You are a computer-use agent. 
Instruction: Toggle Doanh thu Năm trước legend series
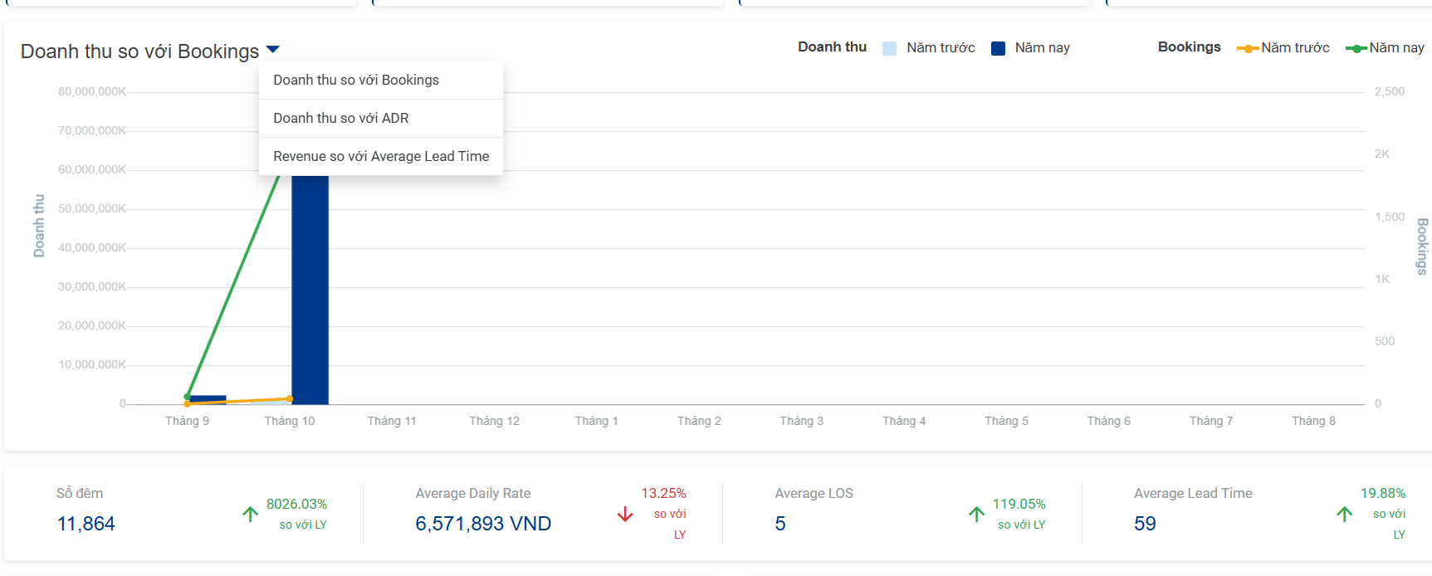click(x=929, y=48)
